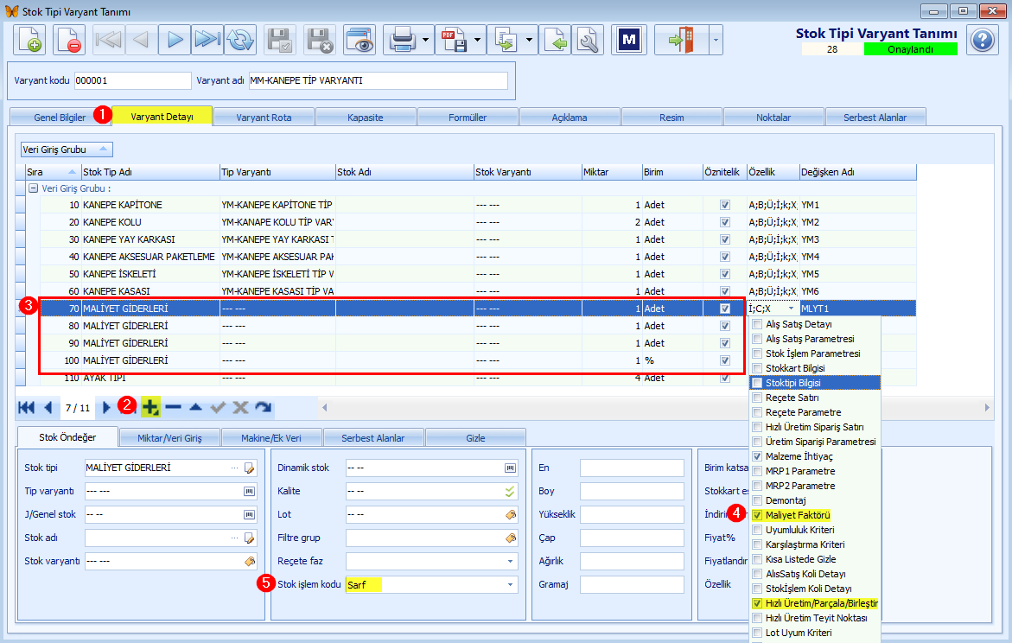This screenshot has width=1012, height=643.
Task: Create a new record with the page-plus icon
Action: [x=29, y=40]
